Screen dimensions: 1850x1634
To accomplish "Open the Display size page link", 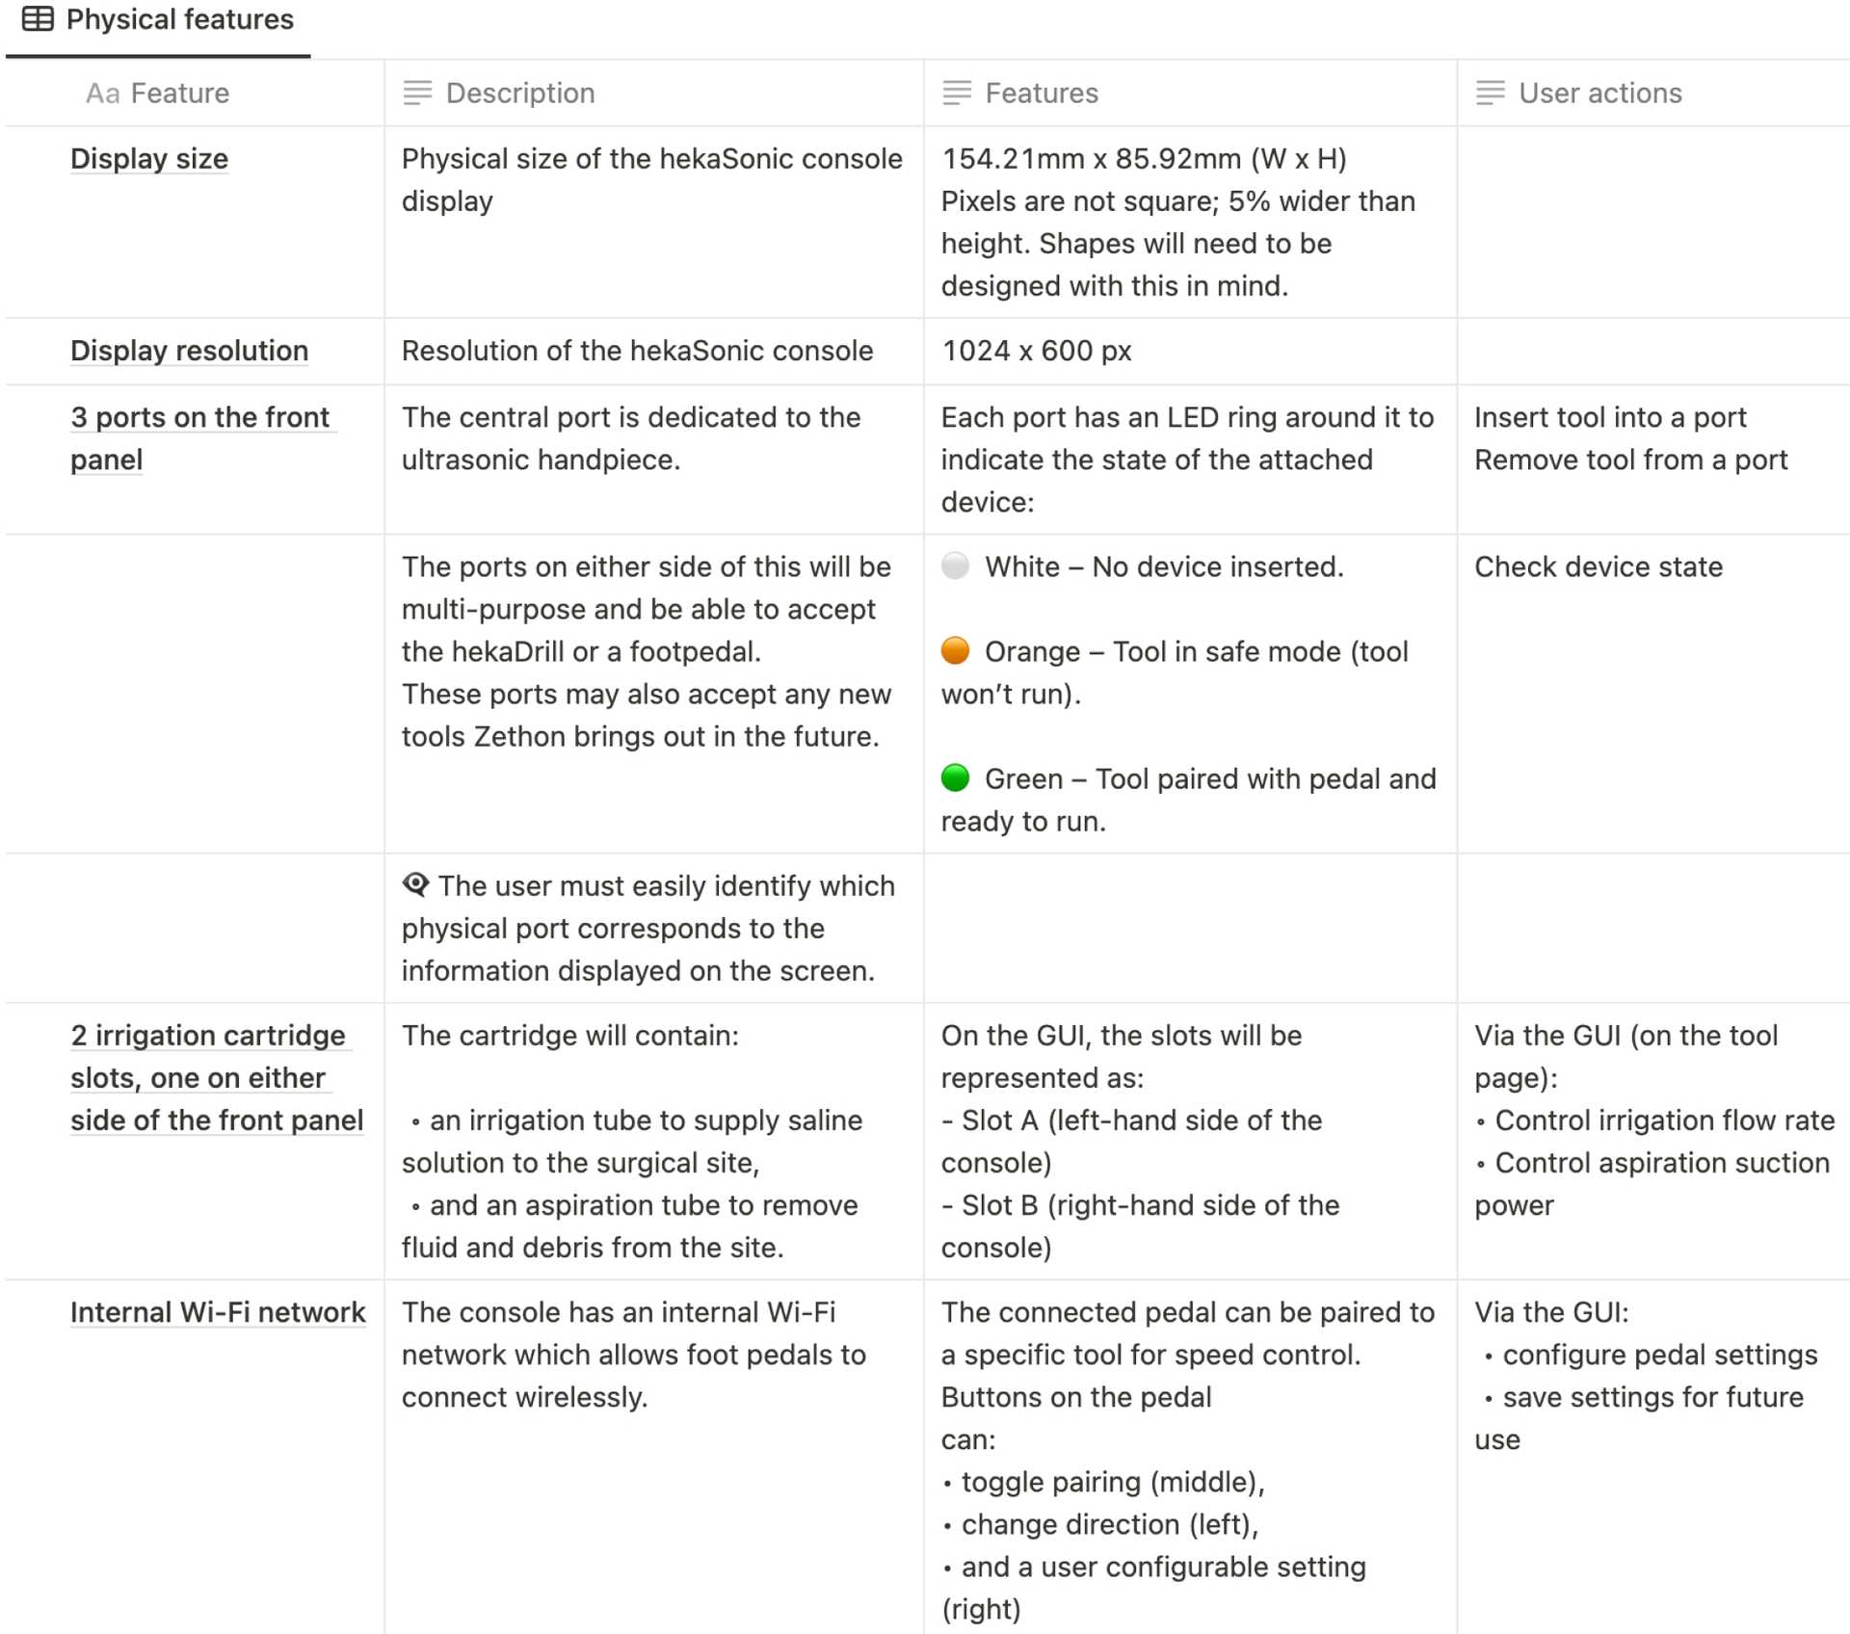I will [149, 159].
